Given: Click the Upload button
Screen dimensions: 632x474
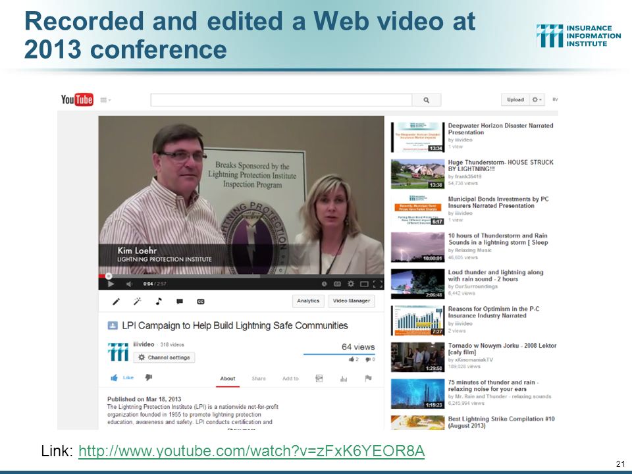Looking at the screenshot, I should 515,99.
